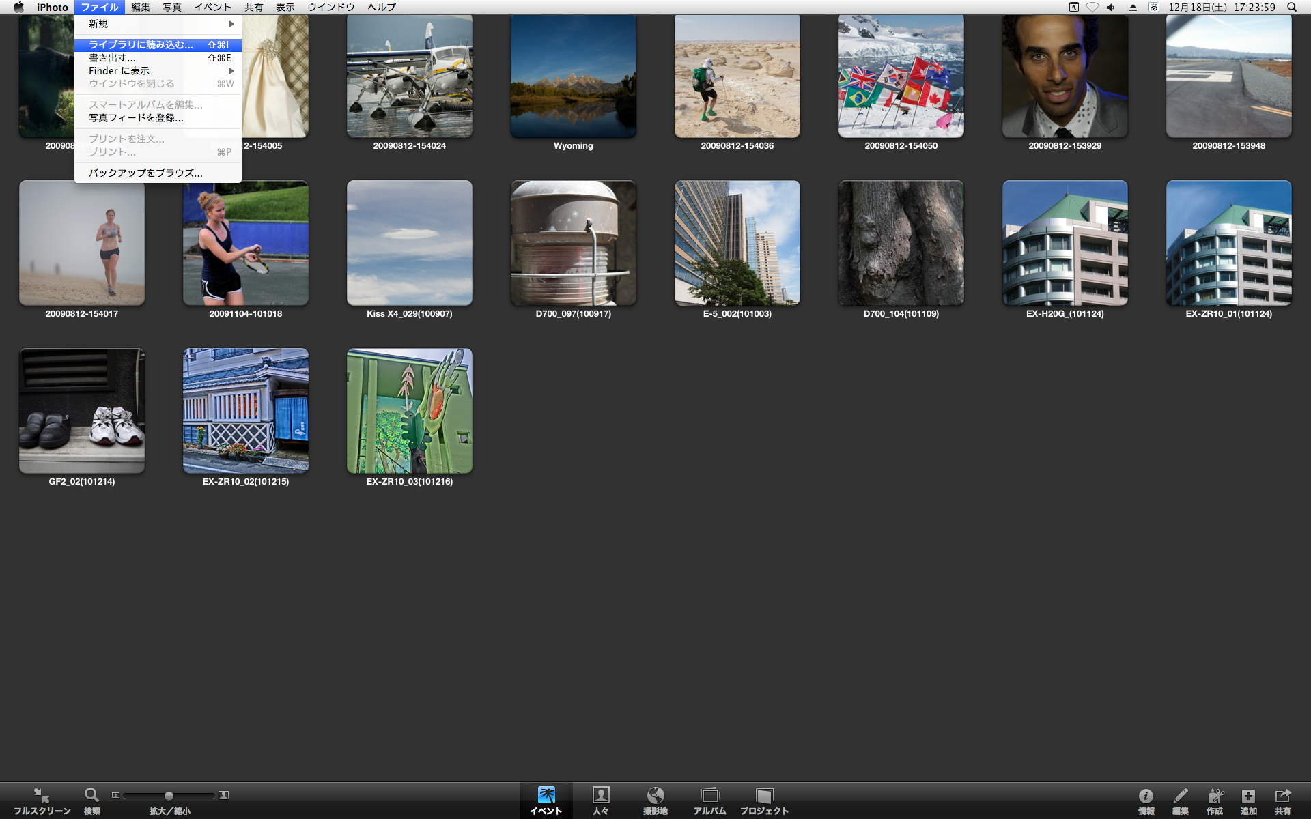Click the 追加 (add) plus icon
Image resolution: width=1311 pixels, height=819 pixels.
click(x=1248, y=796)
